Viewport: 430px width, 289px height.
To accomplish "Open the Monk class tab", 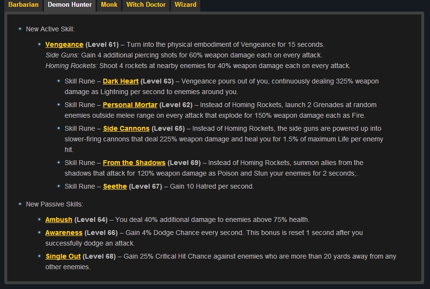I will point(110,5).
